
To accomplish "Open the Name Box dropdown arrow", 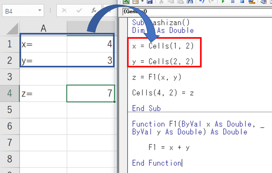I will pos(40,11).
